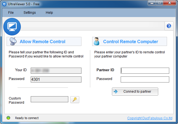Minimize the UltraViewer window
Image resolution: width=178 pixels, height=124 pixels.
pyautogui.click(x=152, y=3)
